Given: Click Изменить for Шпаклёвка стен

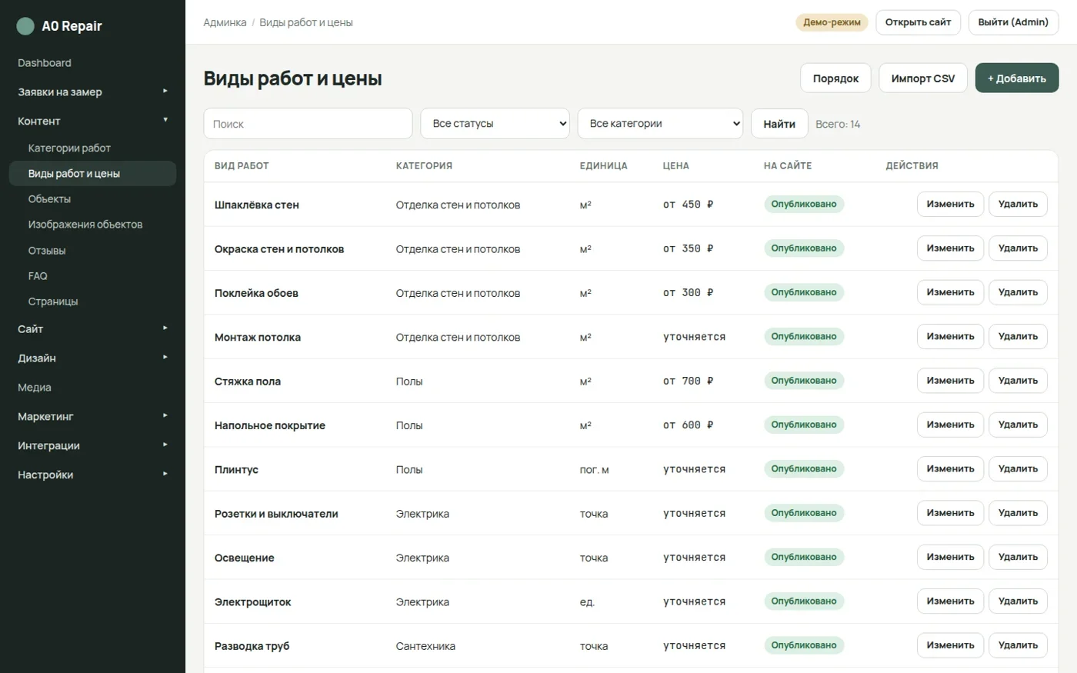Looking at the screenshot, I should [x=950, y=204].
